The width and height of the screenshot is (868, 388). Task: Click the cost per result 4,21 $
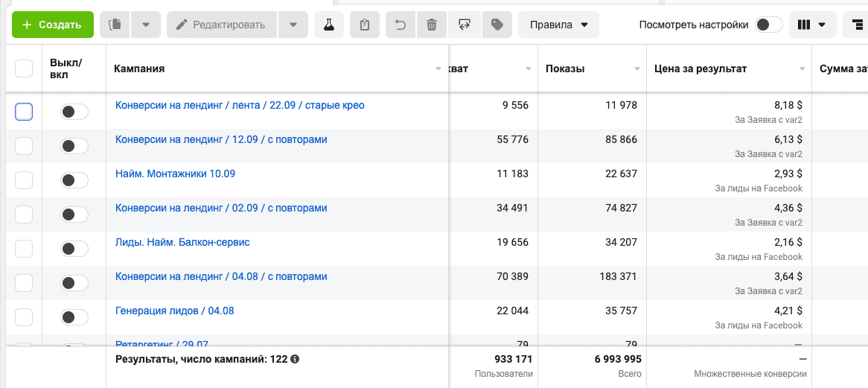[788, 311]
